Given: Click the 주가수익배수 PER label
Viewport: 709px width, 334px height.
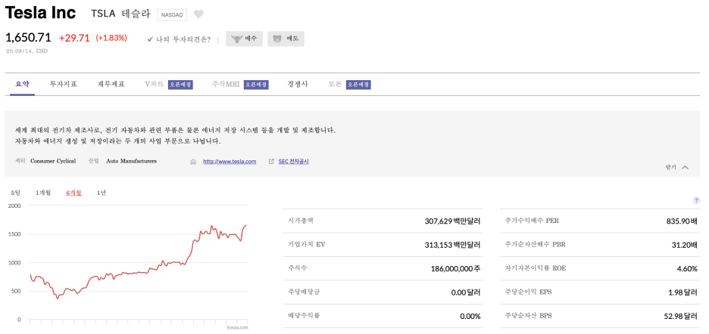Looking at the screenshot, I should point(532,221).
